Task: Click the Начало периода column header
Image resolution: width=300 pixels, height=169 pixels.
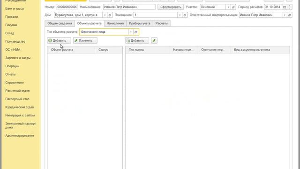Action: tap(183, 50)
